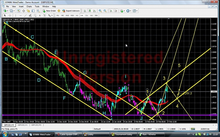Open a new chart via toolbar icon
Image resolution: width=220 pixels, height=137 pixels.
click(x=5, y=11)
